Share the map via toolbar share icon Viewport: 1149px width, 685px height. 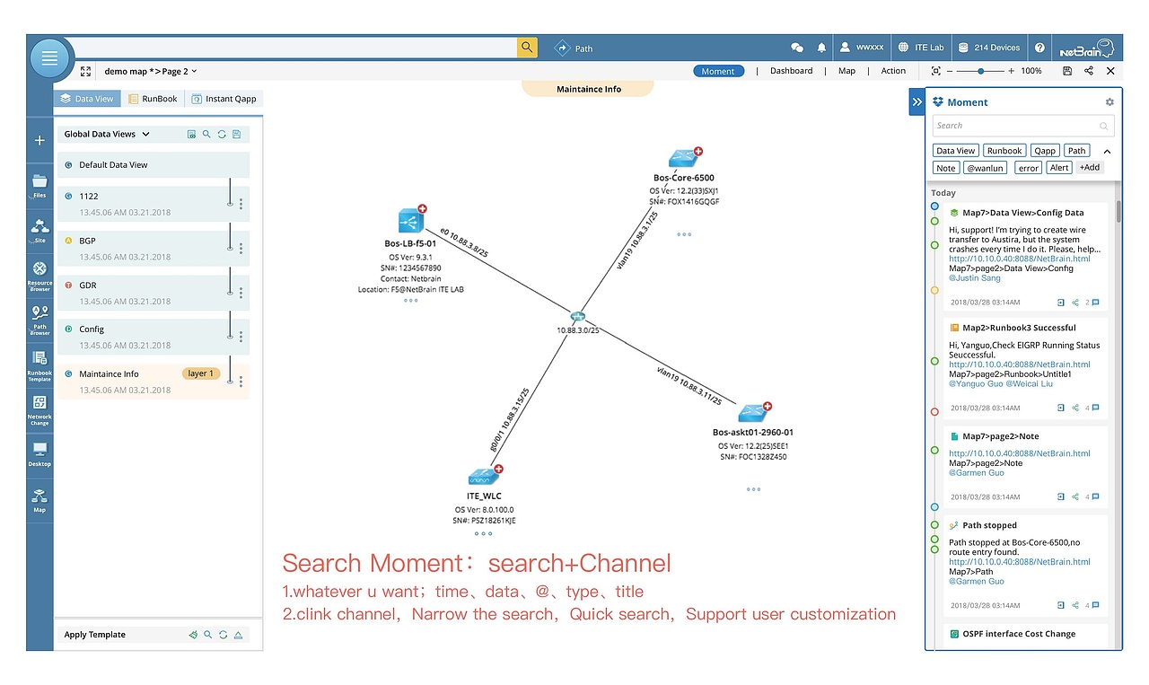tap(1089, 71)
